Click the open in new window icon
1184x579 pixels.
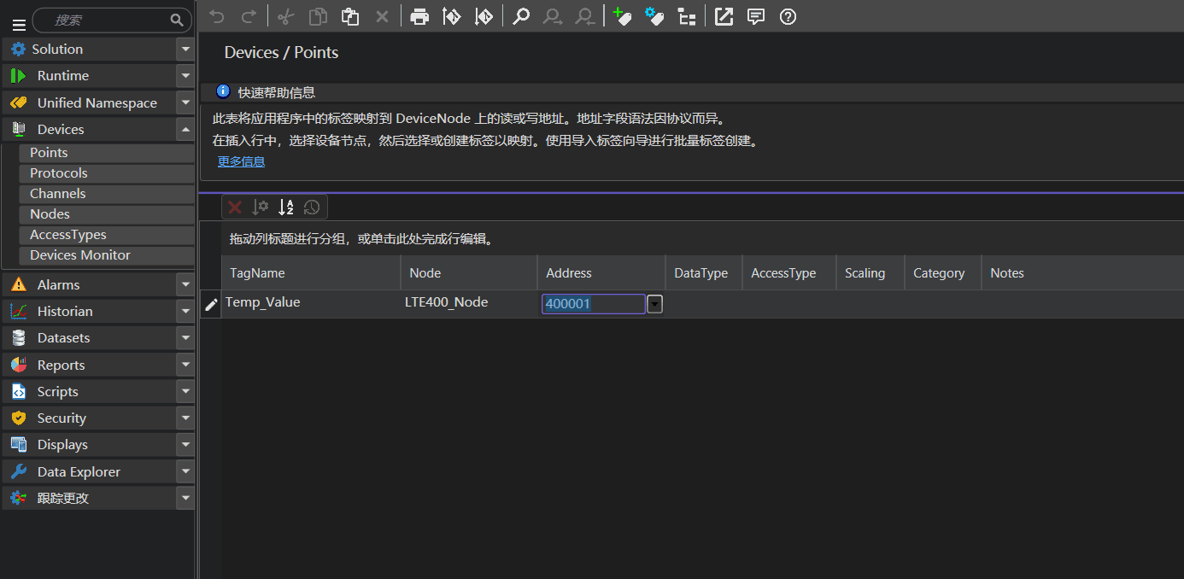click(724, 16)
